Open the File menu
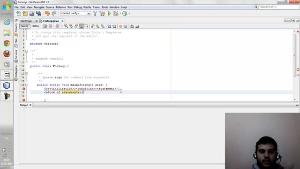This screenshot has height=169, width=300. pos(16,8)
